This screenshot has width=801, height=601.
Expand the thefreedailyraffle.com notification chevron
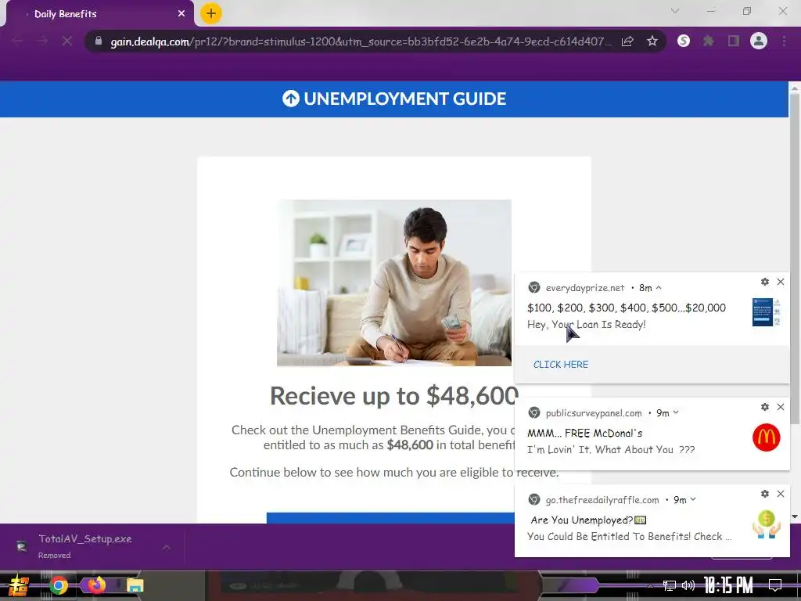pyautogui.click(x=693, y=499)
